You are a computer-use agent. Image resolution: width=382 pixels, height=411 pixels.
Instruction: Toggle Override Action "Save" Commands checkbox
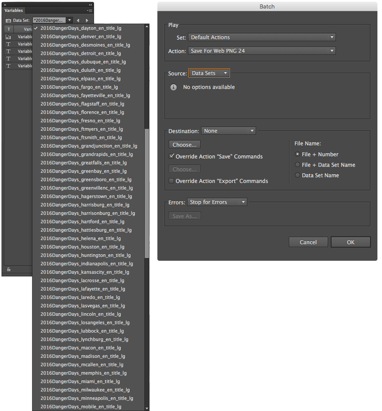[172, 156]
